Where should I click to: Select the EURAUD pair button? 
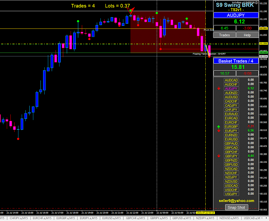(231, 114)
